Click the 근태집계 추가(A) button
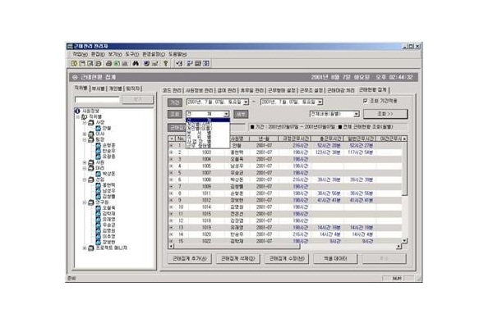Viewport: 493px width, 309px height. [x=190, y=259]
